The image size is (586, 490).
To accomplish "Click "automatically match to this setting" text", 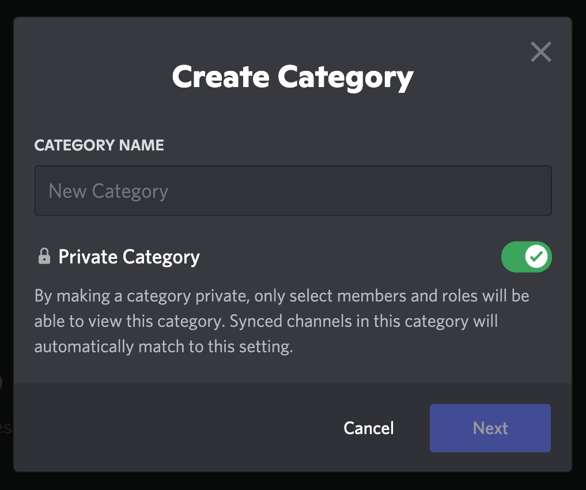I will pyautogui.click(x=164, y=347).
